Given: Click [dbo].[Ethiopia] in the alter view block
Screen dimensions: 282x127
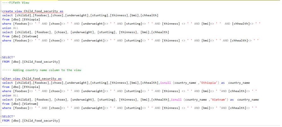Looking at the screenshot, I should click(26, 87).
